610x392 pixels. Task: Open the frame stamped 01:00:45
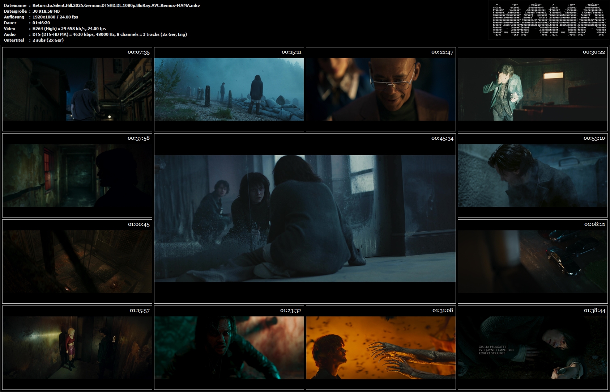pyautogui.click(x=77, y=261)
